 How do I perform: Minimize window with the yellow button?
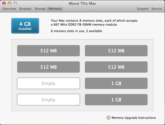10,3
